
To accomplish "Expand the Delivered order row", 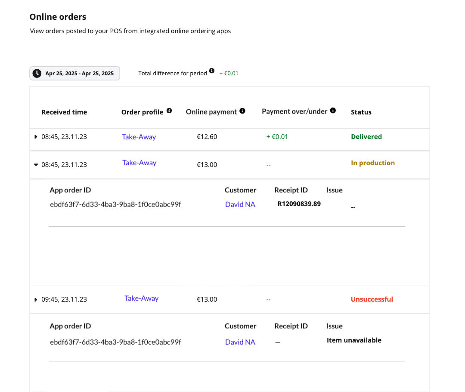I will coord(36,136).
